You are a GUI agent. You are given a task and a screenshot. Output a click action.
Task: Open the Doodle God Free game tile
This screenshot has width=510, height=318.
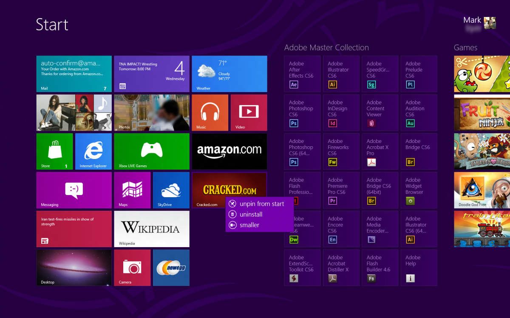click(482, 190)
